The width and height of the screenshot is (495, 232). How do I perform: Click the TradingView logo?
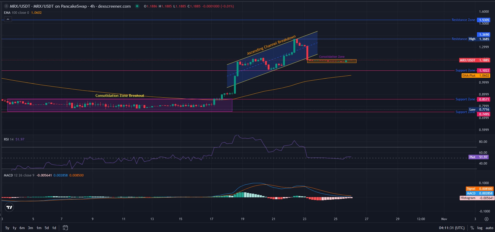point(10,207)
